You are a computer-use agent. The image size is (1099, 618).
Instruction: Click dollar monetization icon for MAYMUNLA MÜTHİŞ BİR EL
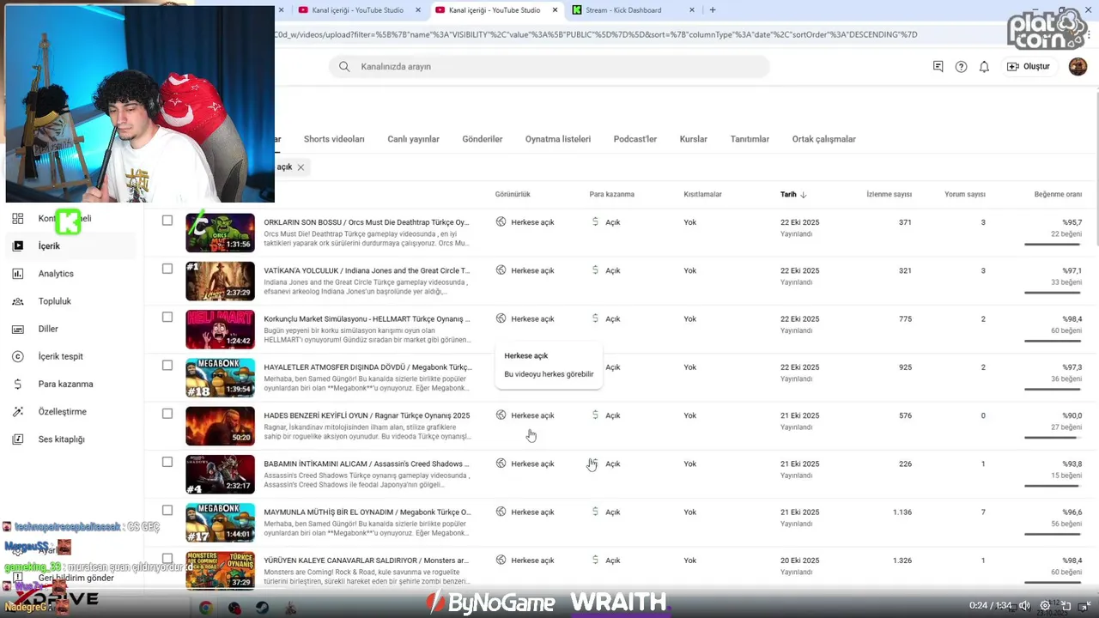point(595,512)
